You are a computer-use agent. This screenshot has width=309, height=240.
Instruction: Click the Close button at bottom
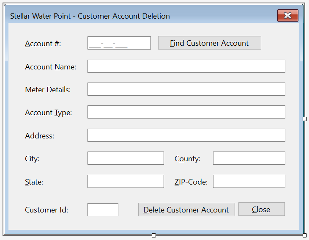pos(262,209)
